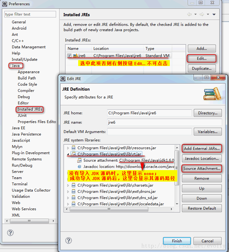Click Javadoc Location... button
This screenshot has width=229, height=252.
pyautogui.click(x=202, y=159)
